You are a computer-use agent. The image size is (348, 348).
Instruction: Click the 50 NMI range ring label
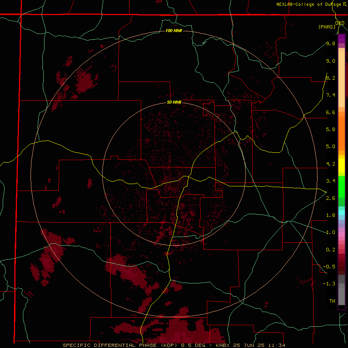tap(174, 102)
